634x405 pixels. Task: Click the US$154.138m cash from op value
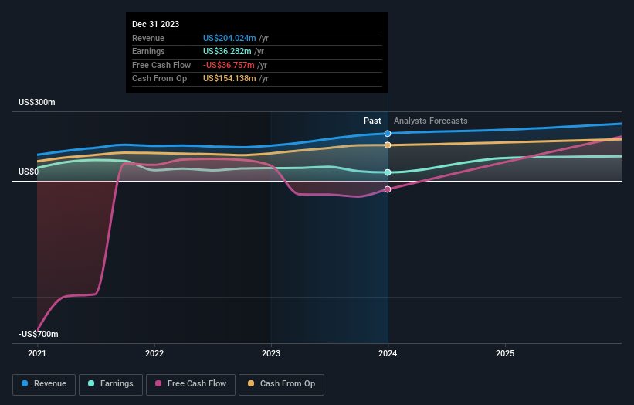(229, 79)
